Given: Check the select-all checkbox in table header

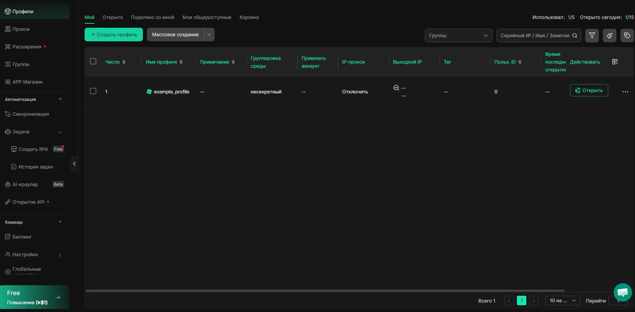Looking at the screenshot, I should pos(93,61).
